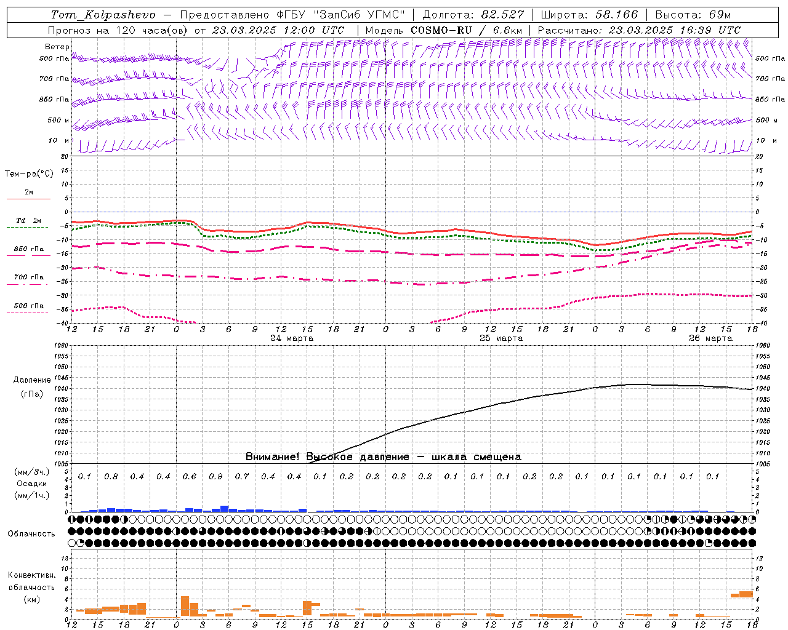This screenshot has width=788, height=630.
Task: Click the "26 марта" date label
Action: pyautogui.click(x=710, y=338)
